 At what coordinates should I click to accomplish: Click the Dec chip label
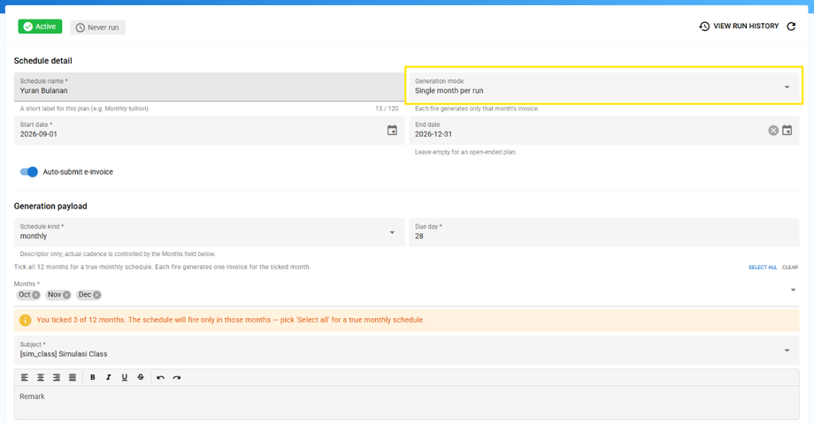(x=85, y=294)
